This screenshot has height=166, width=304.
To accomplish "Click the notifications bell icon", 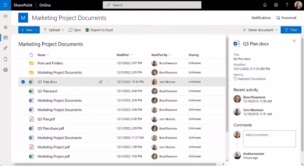I will (x=265, y=5).
